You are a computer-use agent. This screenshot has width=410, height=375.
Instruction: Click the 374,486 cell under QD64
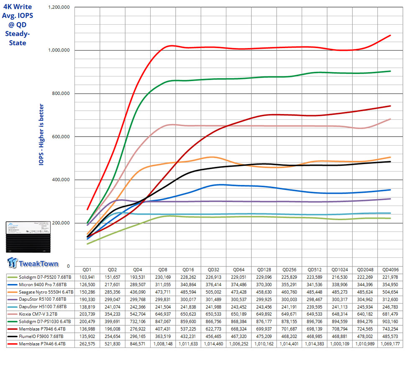239,285
